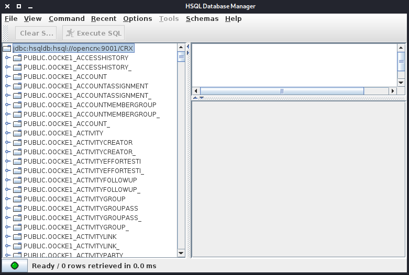Select PUBLIC.OOCKE1_ACCOUNTASSIGNMENT_ table row
Screen dimensions: 409x275
click(87, 95)
